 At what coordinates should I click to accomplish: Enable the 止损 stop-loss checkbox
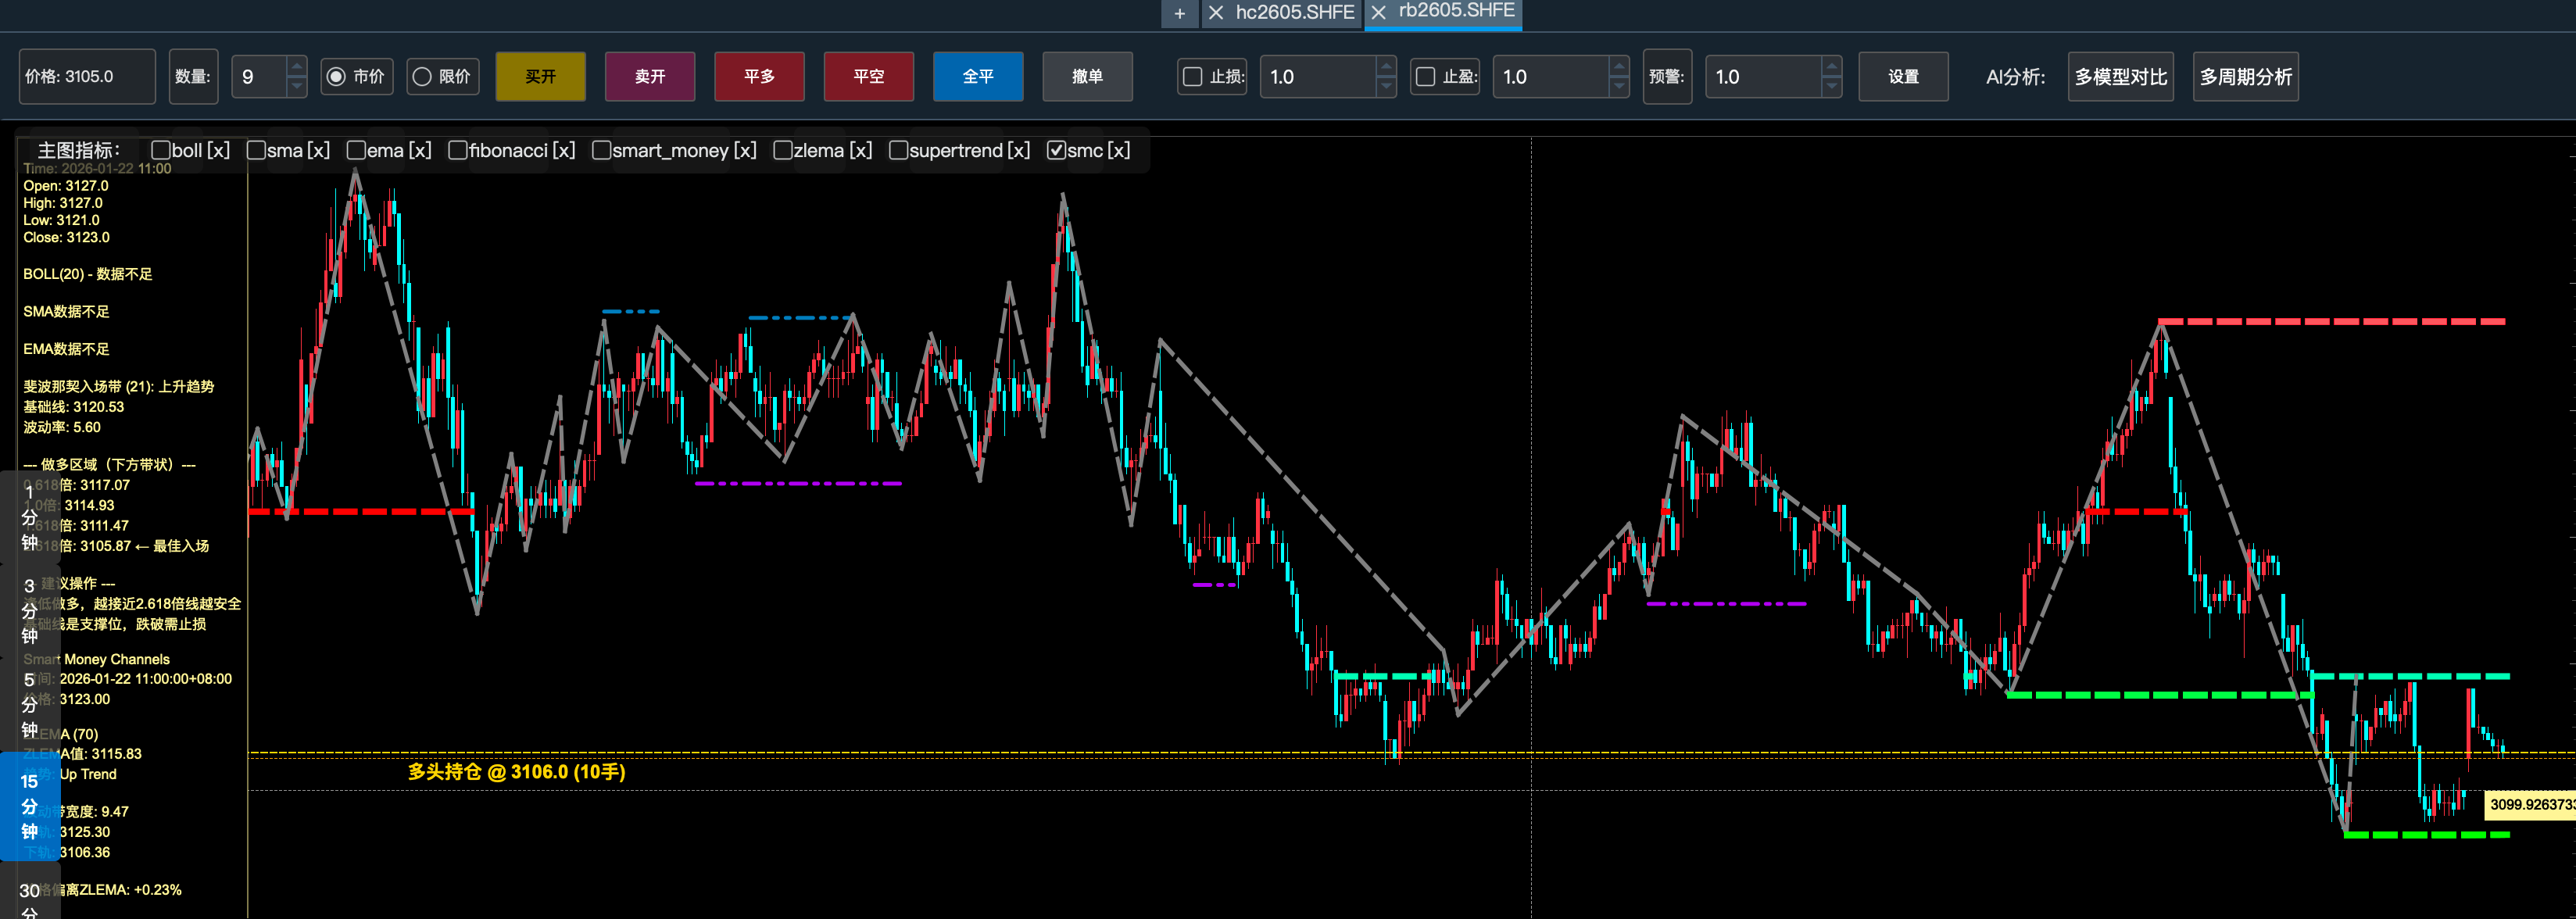tap(1192, 77)
